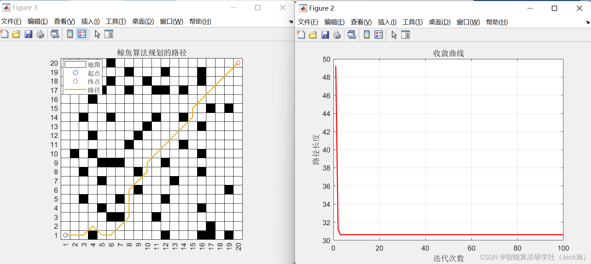Toggle Insert Colorbar in Figure 3 toolbar
This screenshot has height=264, width=591.
(x=70, y=34)
